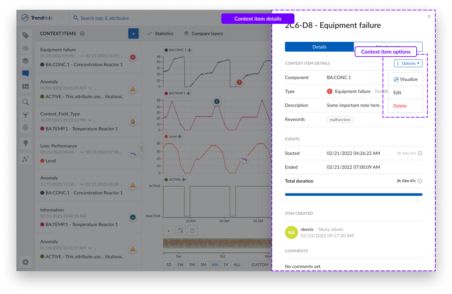The height and width of the screenshot is (294, 452).
Task: Open settings gear at sidebar bottom
Action: point(26,262)
